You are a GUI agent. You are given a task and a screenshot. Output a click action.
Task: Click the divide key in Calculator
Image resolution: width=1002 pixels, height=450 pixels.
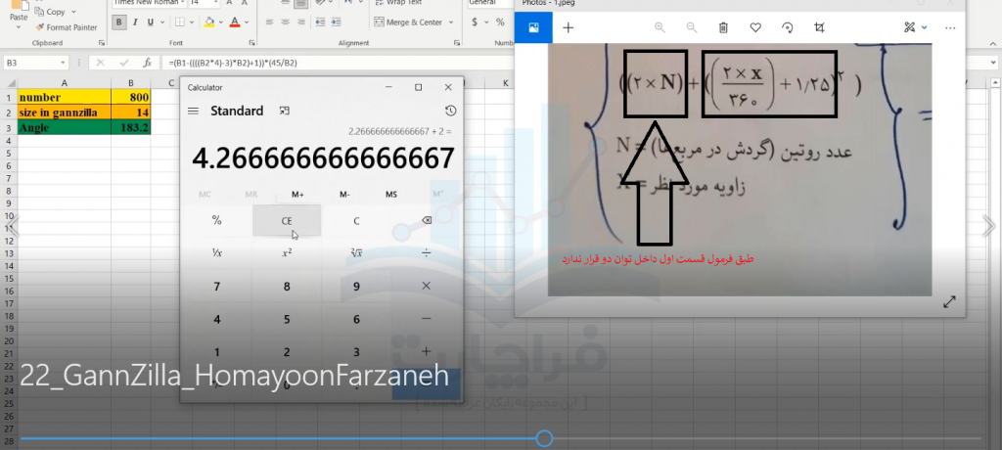[x=427, y=253]
